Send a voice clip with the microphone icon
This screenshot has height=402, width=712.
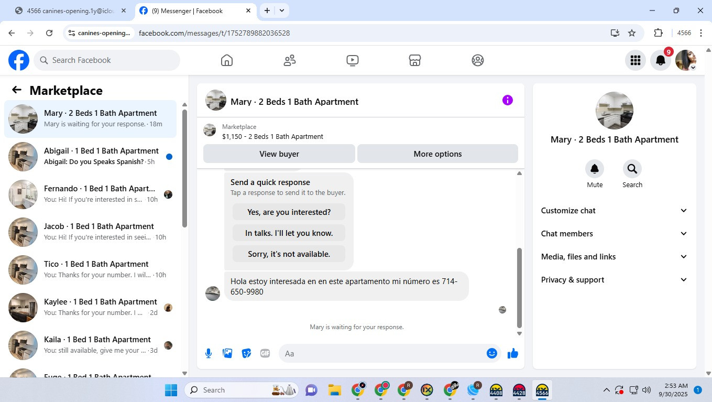[209, 353]
